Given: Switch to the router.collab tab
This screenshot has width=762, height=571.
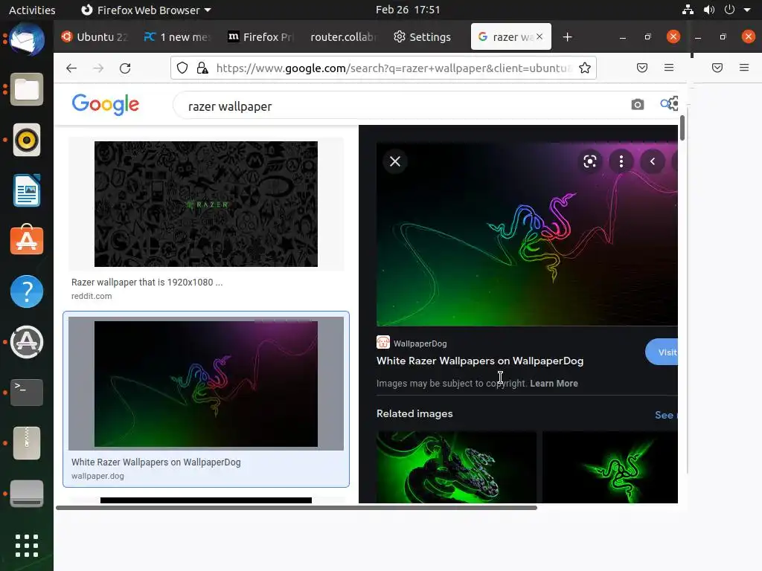Looking at the screenshot, I should (x=343, y=37).
